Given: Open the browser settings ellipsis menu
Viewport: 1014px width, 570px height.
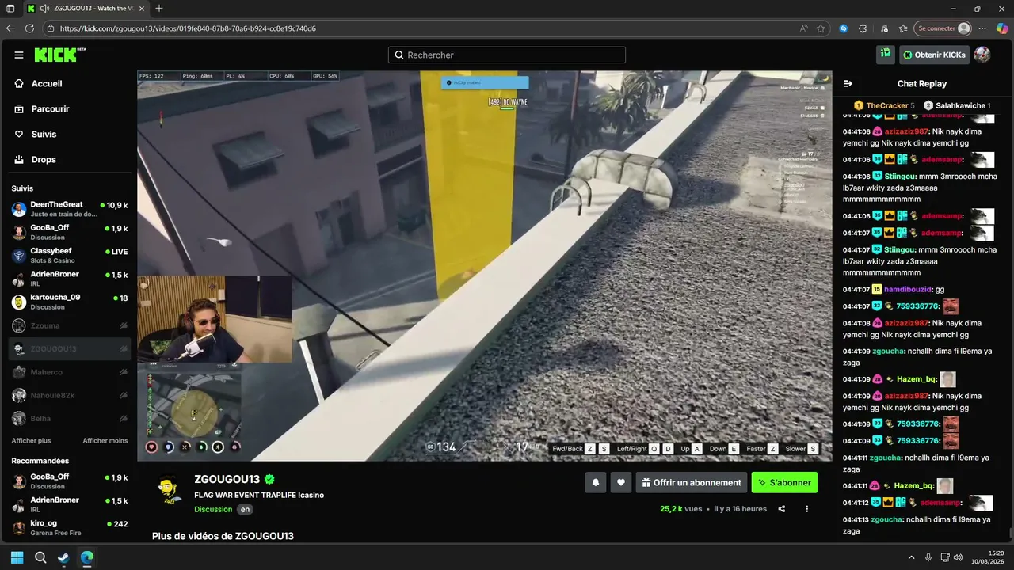Looking at the screenshot, I should pos(982,28).
